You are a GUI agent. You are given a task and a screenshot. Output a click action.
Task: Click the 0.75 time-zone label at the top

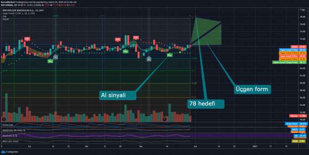pyautogui.click(x=102, y=16)
